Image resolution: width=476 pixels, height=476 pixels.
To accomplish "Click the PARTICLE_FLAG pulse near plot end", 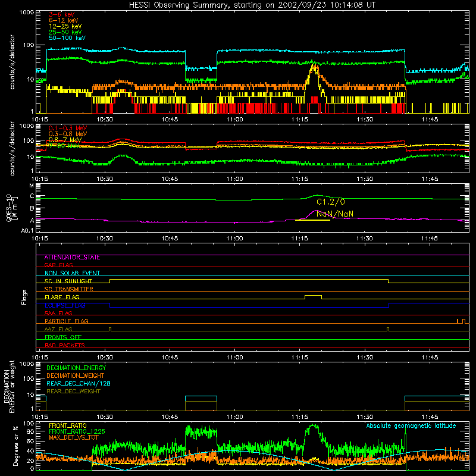I will coord(464,321).
